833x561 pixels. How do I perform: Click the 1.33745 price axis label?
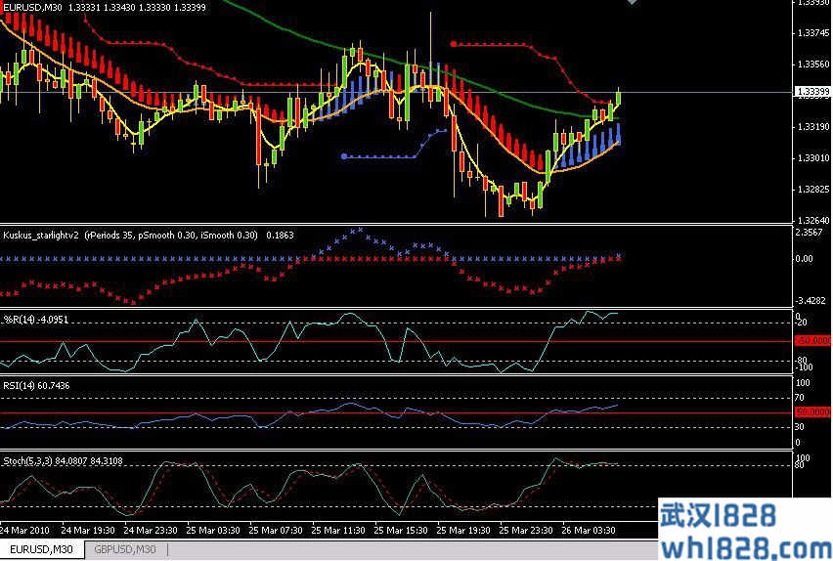pyautogui.click(x=812, y=33)
